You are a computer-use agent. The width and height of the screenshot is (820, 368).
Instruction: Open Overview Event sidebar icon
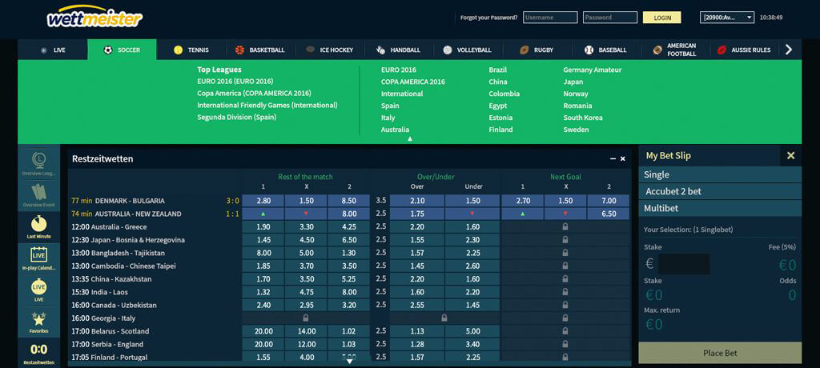click(x=38, y=195)
